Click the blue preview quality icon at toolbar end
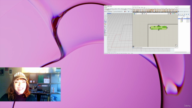This screenshot has width=192, height=108. [x=177, y=14]
